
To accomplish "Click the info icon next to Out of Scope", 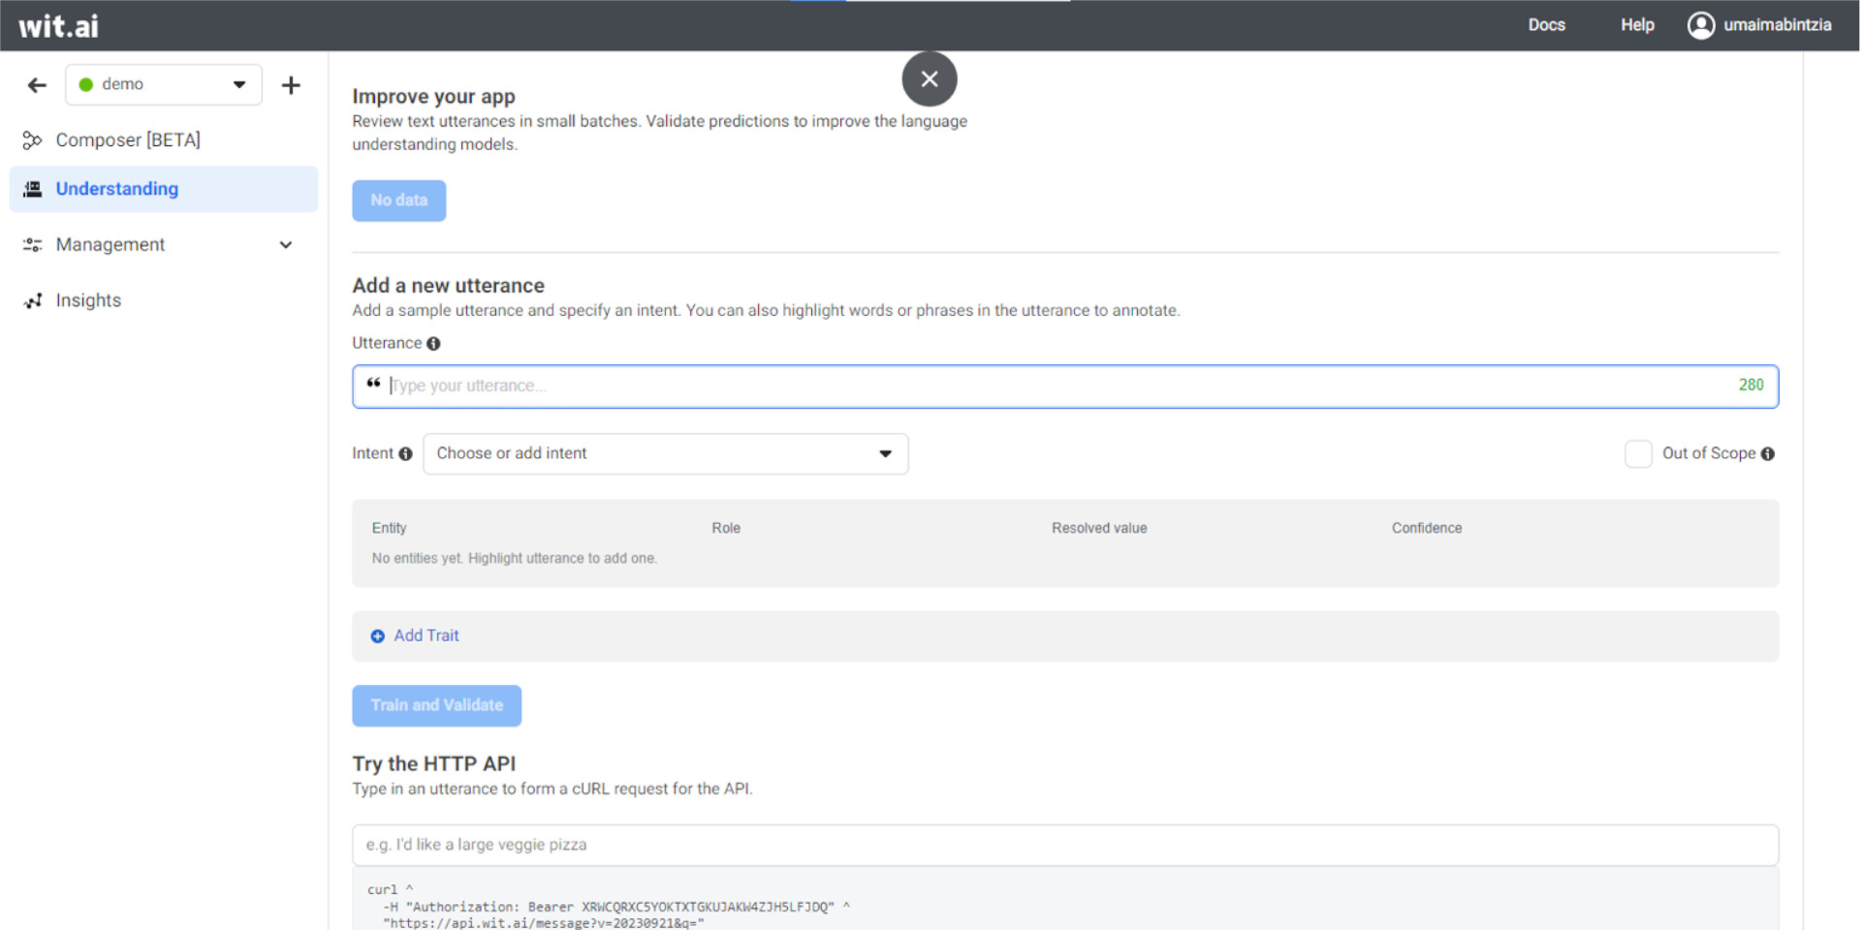I will point(1768,454).
